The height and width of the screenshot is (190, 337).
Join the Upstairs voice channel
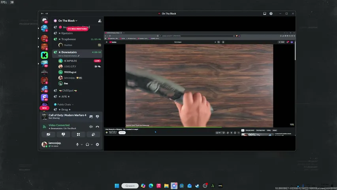77,33
